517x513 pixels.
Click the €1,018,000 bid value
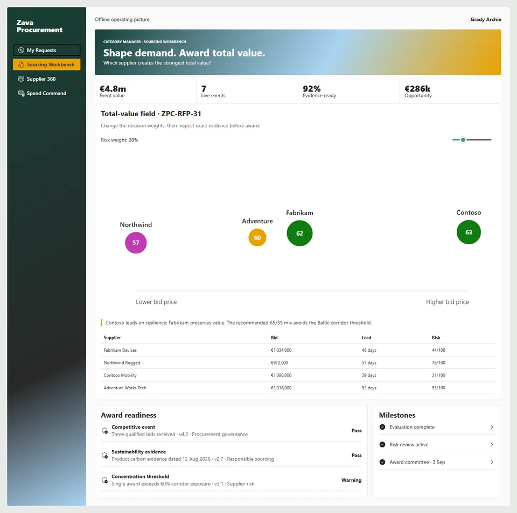[x=281, y=388]
